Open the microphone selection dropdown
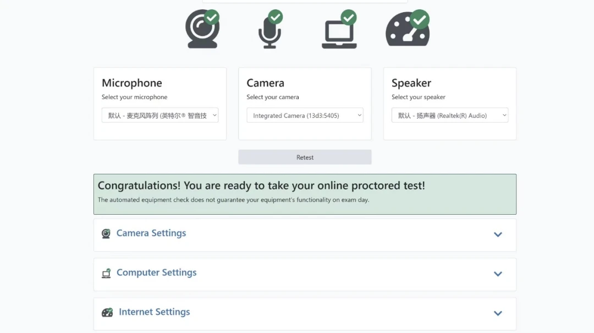 160,116
